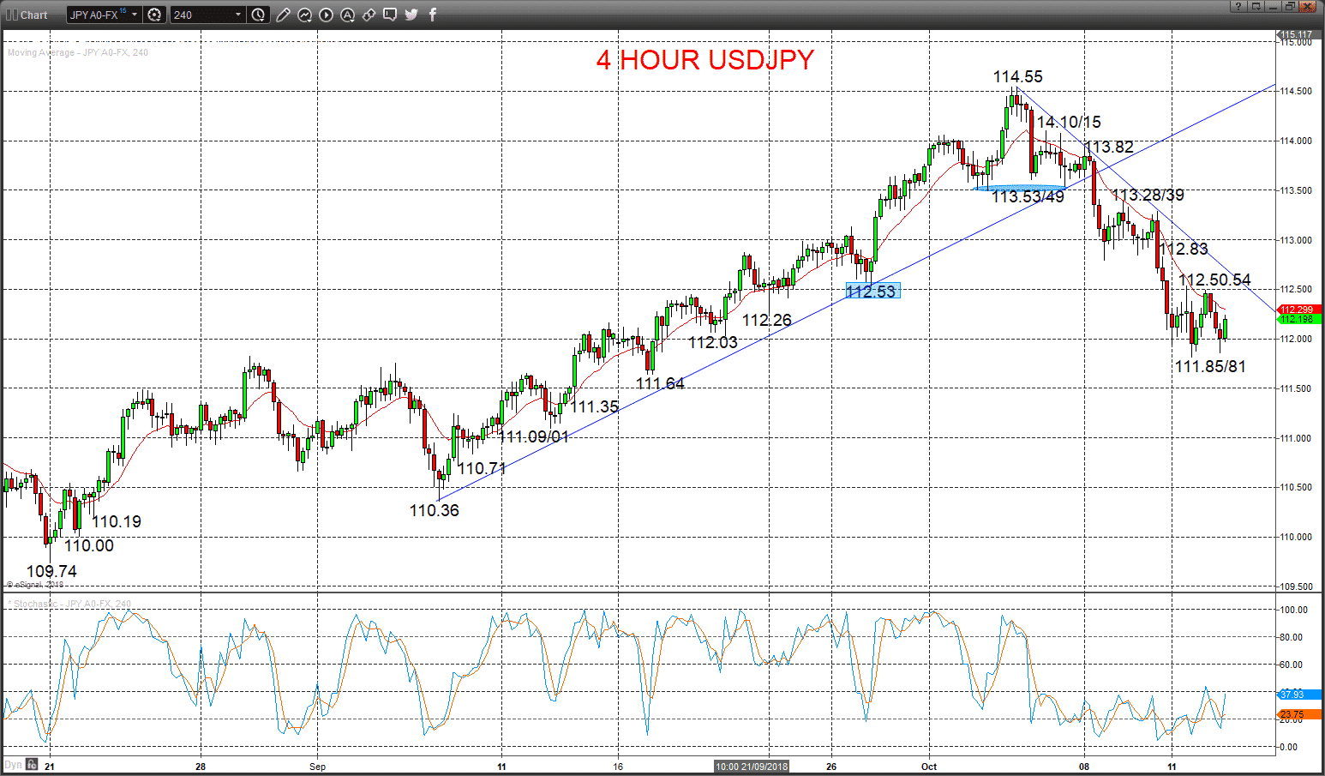Open the chat comment bubble icon

[x=390, y=15]
